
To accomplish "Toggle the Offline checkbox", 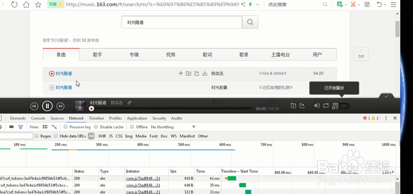I will coord(132,127).
